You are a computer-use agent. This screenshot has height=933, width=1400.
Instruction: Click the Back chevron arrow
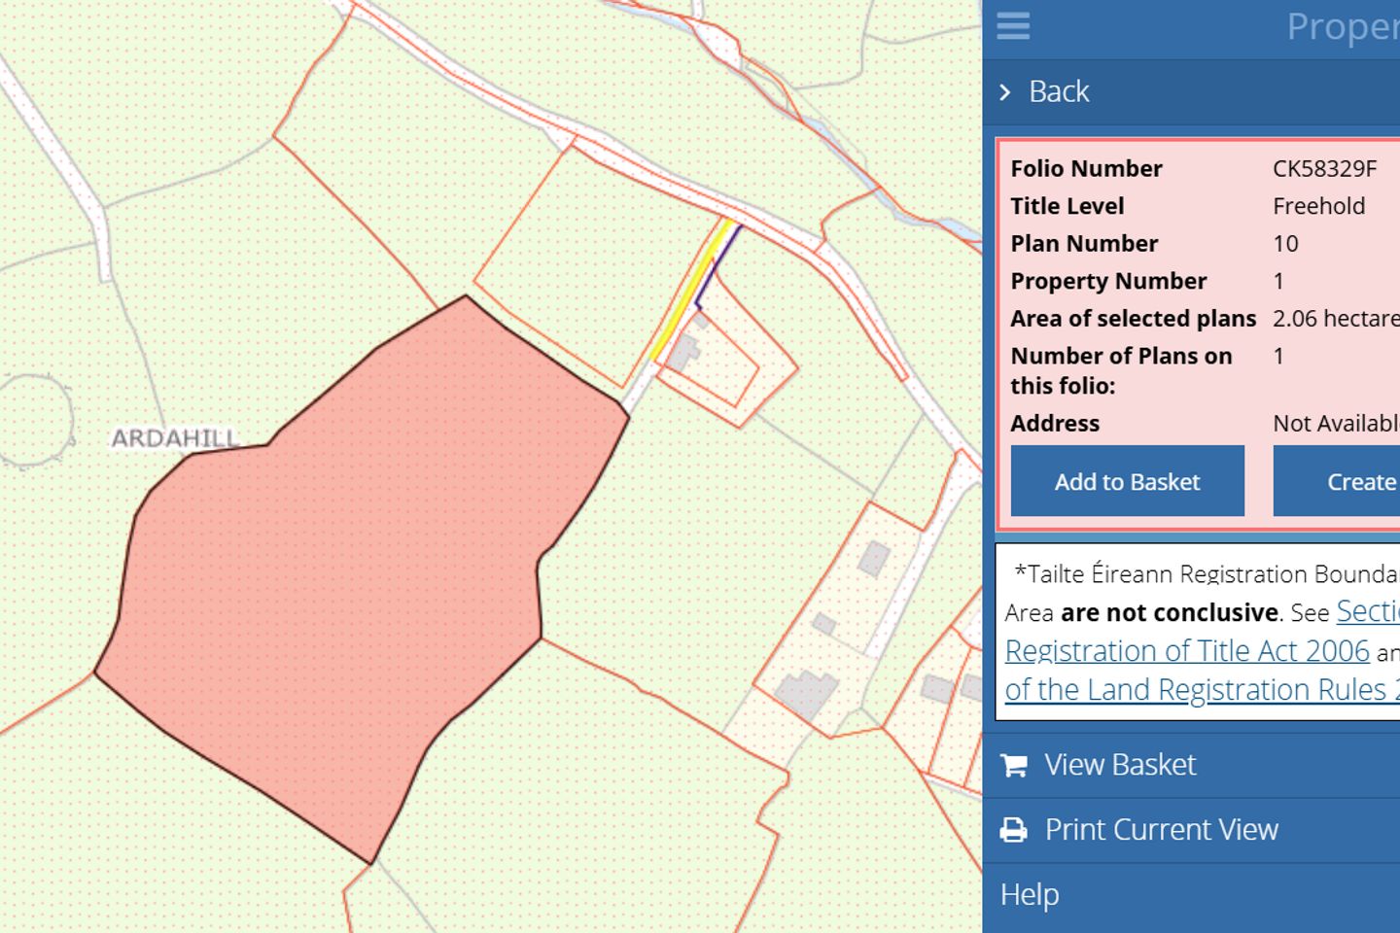1005,92
